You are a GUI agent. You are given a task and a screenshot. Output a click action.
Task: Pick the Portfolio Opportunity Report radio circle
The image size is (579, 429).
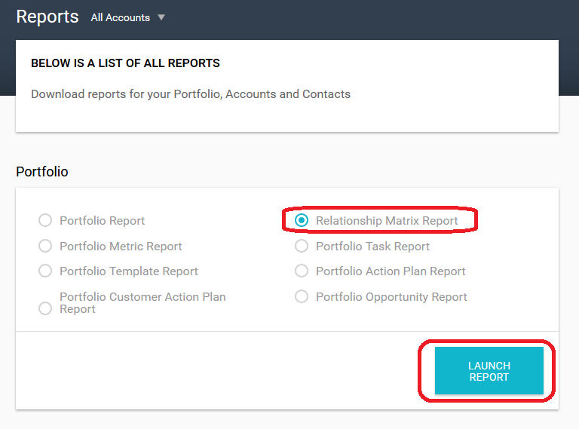[x=302, y=296]
